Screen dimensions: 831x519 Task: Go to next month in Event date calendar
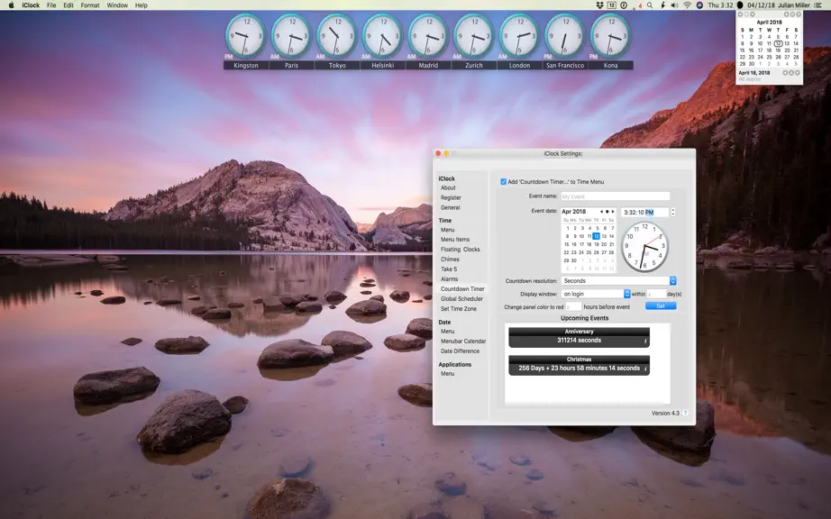click(613, 212)
